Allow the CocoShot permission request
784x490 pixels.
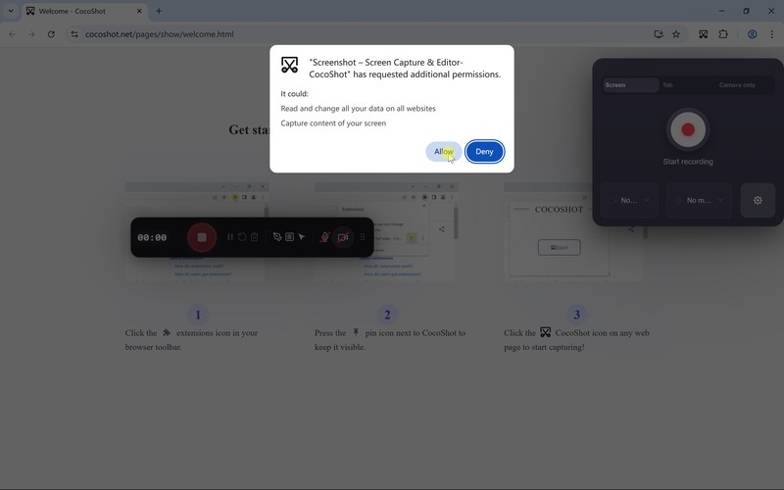coord(444,152)
